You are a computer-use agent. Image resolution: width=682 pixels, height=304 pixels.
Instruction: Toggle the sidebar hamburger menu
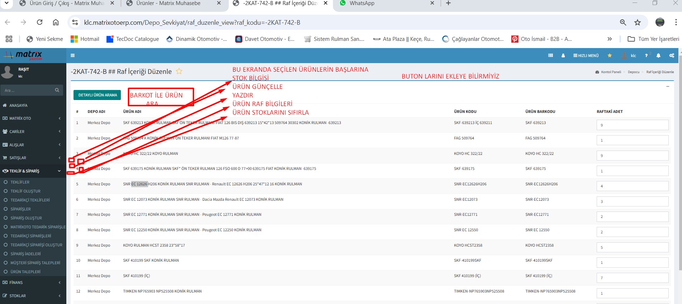pos(73,56)
